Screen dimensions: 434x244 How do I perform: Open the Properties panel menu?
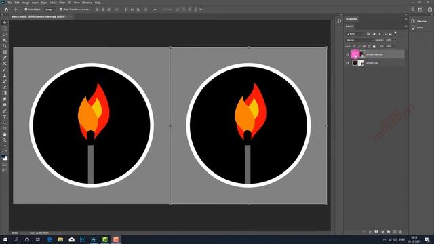406,19
